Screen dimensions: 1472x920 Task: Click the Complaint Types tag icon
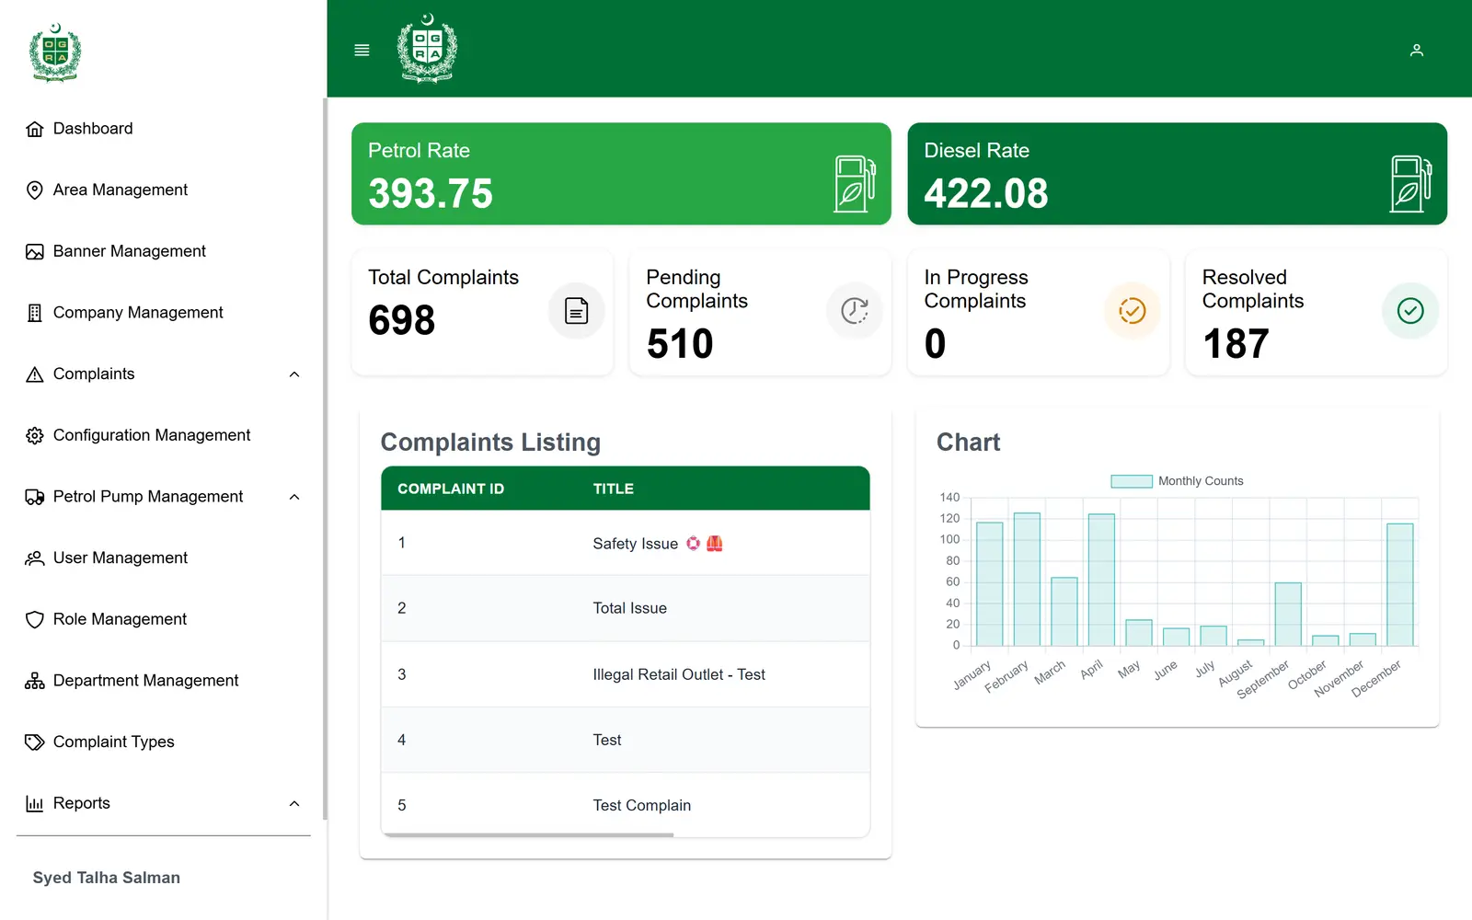pyautogui.click(x=35, y=742)
